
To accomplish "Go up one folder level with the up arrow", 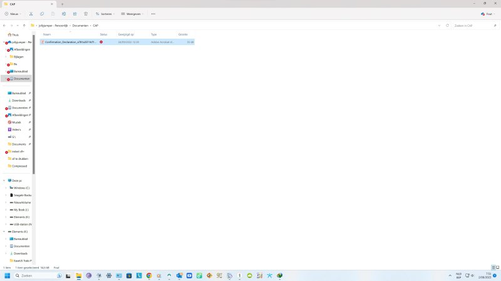I will tap(24, 25).
